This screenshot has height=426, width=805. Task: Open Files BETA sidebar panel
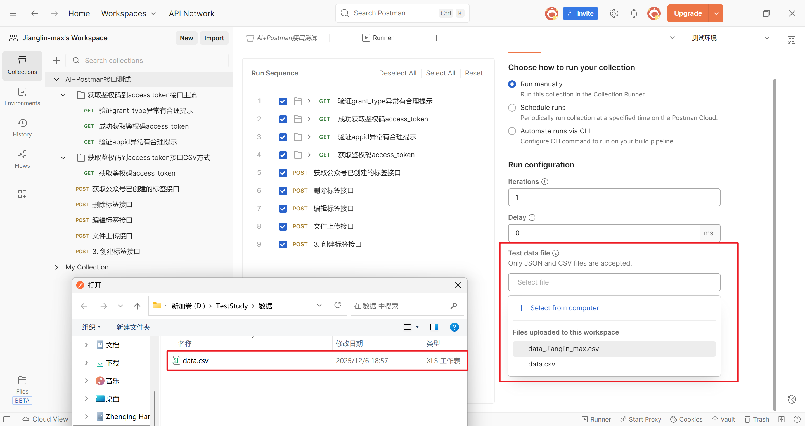click(22, 389)
